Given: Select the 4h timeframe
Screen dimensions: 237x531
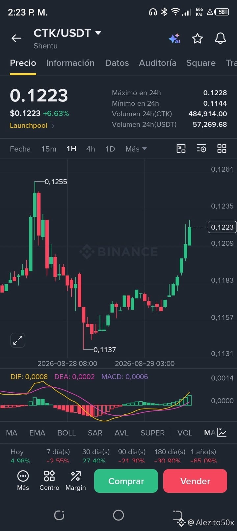Looking at the screenshot, I should point(91,149).
